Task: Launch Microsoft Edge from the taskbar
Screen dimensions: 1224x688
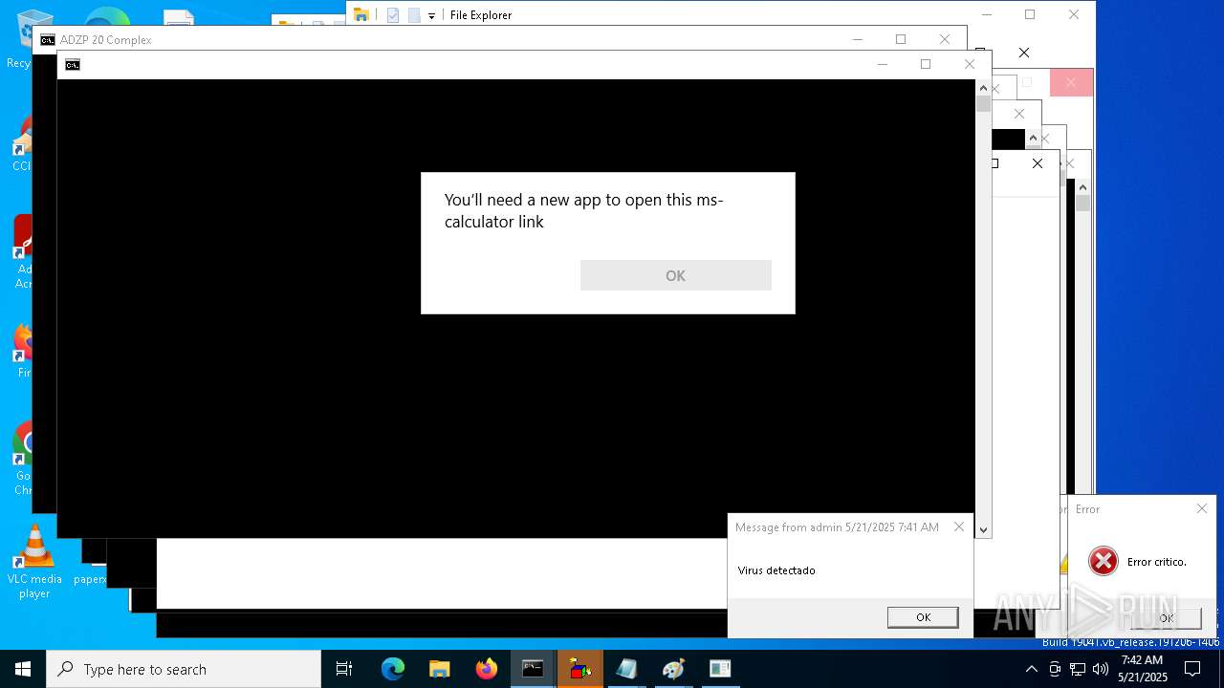Action: point(393,669)
